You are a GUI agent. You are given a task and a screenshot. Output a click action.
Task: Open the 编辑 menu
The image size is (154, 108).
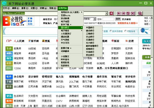16,8
